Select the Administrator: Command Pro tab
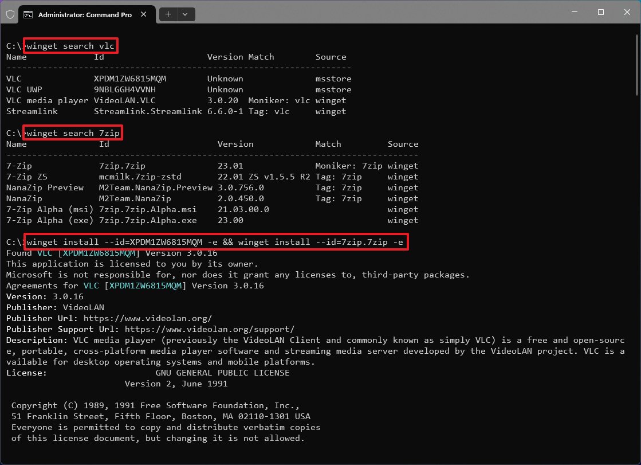The image size is (641, 465). point(87,15)
